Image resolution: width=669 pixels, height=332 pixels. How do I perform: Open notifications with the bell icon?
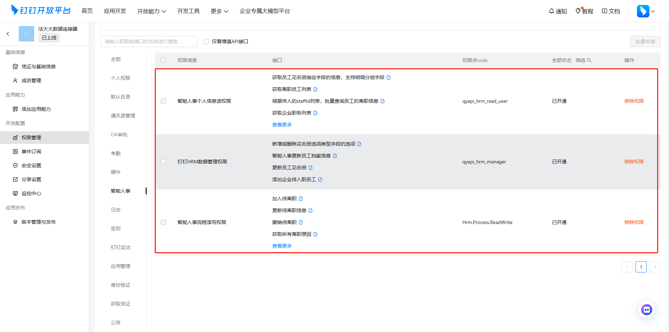551,11
